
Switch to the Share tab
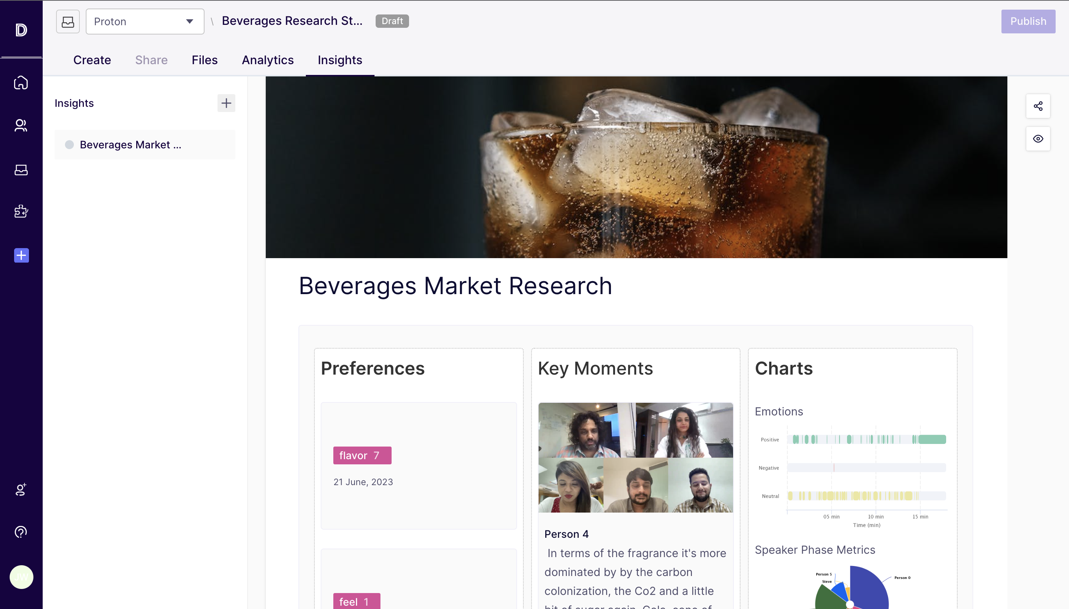click(x=151, y=60)
